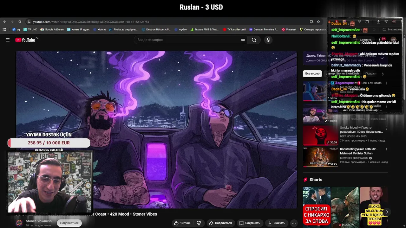The height and width of the screenshot is (228, 406).
Task: Open the Pinterest bookmark
Action: click(x=289, y=29)
